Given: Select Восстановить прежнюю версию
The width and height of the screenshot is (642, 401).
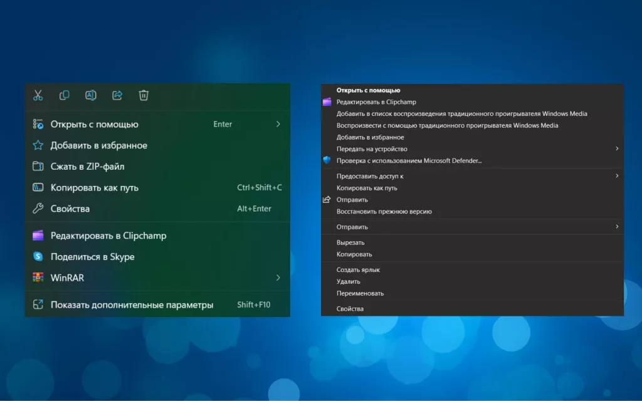Looking at the screenshot, I should pyautogui.click(x=384, y=212).
